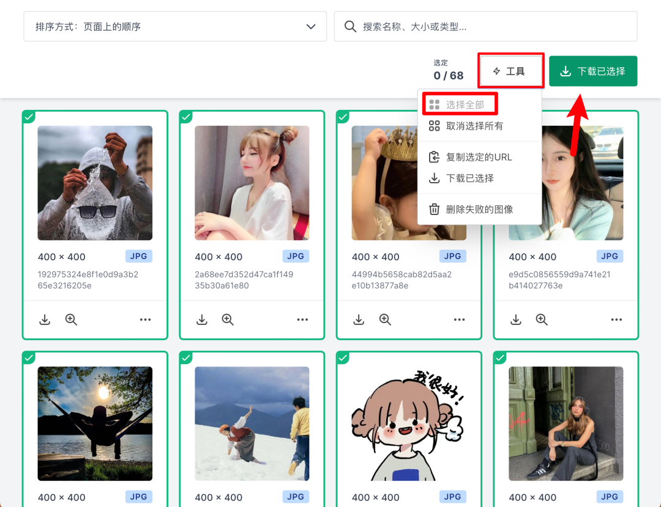Click the green 下载已选择 button
The image size is (661, 507).
(x=592, y=71)
